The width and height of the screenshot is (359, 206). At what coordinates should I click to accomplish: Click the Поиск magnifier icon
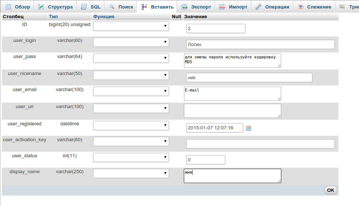click(112, 7)
